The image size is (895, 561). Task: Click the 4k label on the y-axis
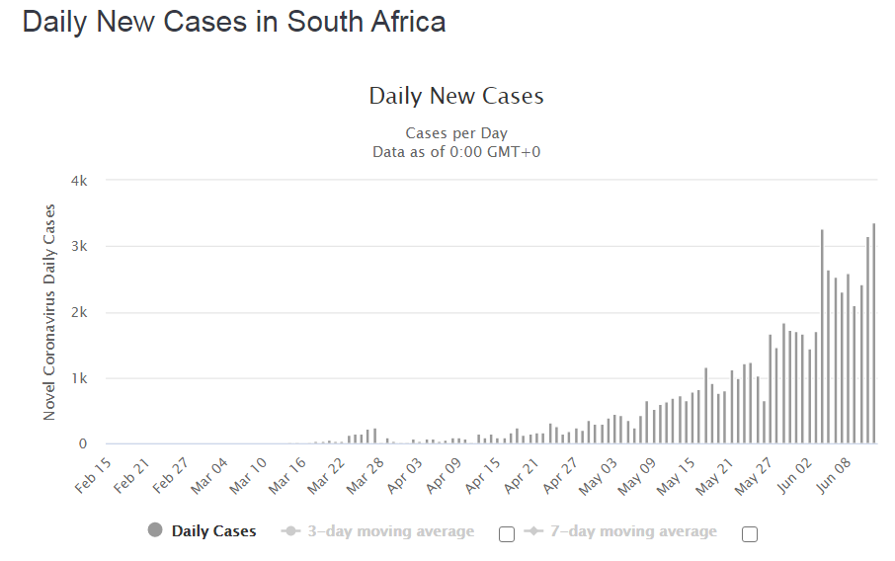[x=80, y=181]
